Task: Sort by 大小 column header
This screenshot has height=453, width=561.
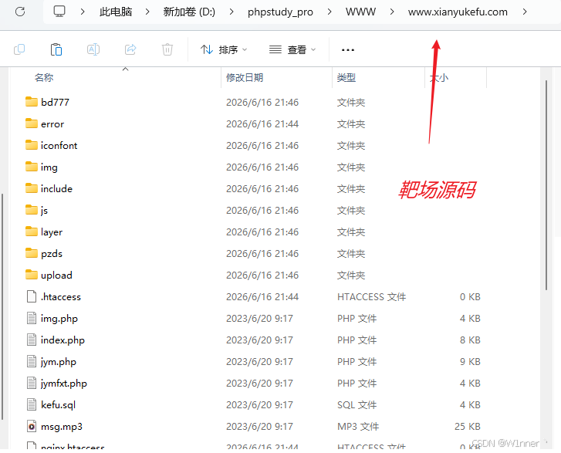Action: pyautogui.click(x=439, y=77)
